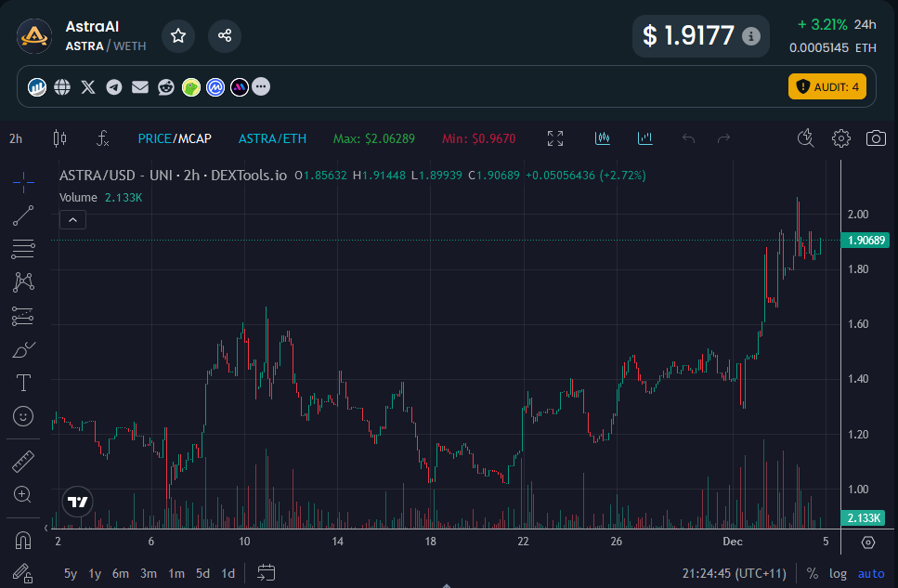Open the emoji icons tool
898x588 pixels.
coord(23,416)
